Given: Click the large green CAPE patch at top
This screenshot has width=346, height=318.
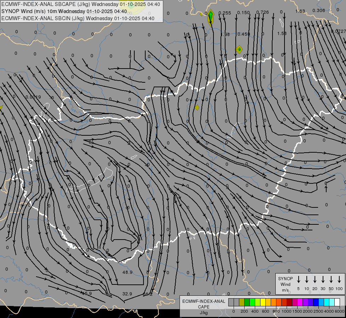Looking at the screenshot, I should [211, 16].
